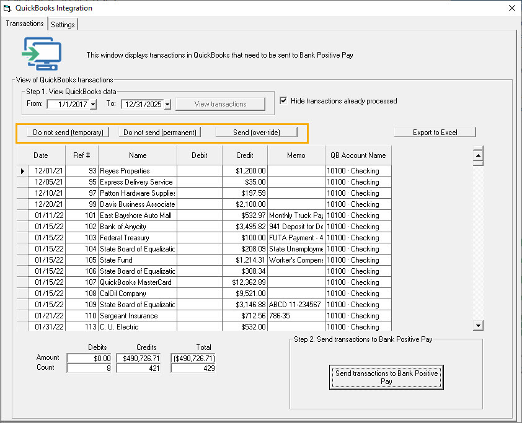Screen dimensions: 522x423
Task: Click the Send (over-ride) button
Action: point(256,133)
